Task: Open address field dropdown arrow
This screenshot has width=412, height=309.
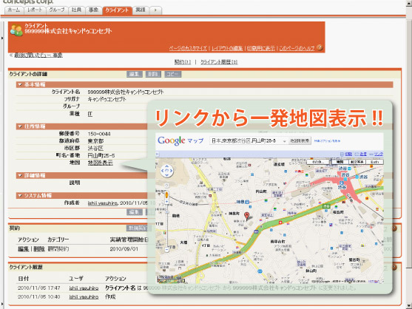Action: pos(284,141)
